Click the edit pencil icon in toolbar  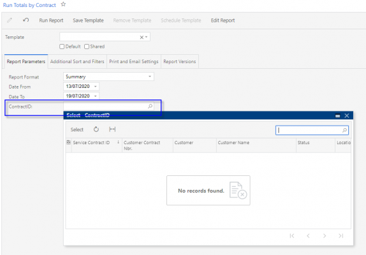(x=10, y=20)
